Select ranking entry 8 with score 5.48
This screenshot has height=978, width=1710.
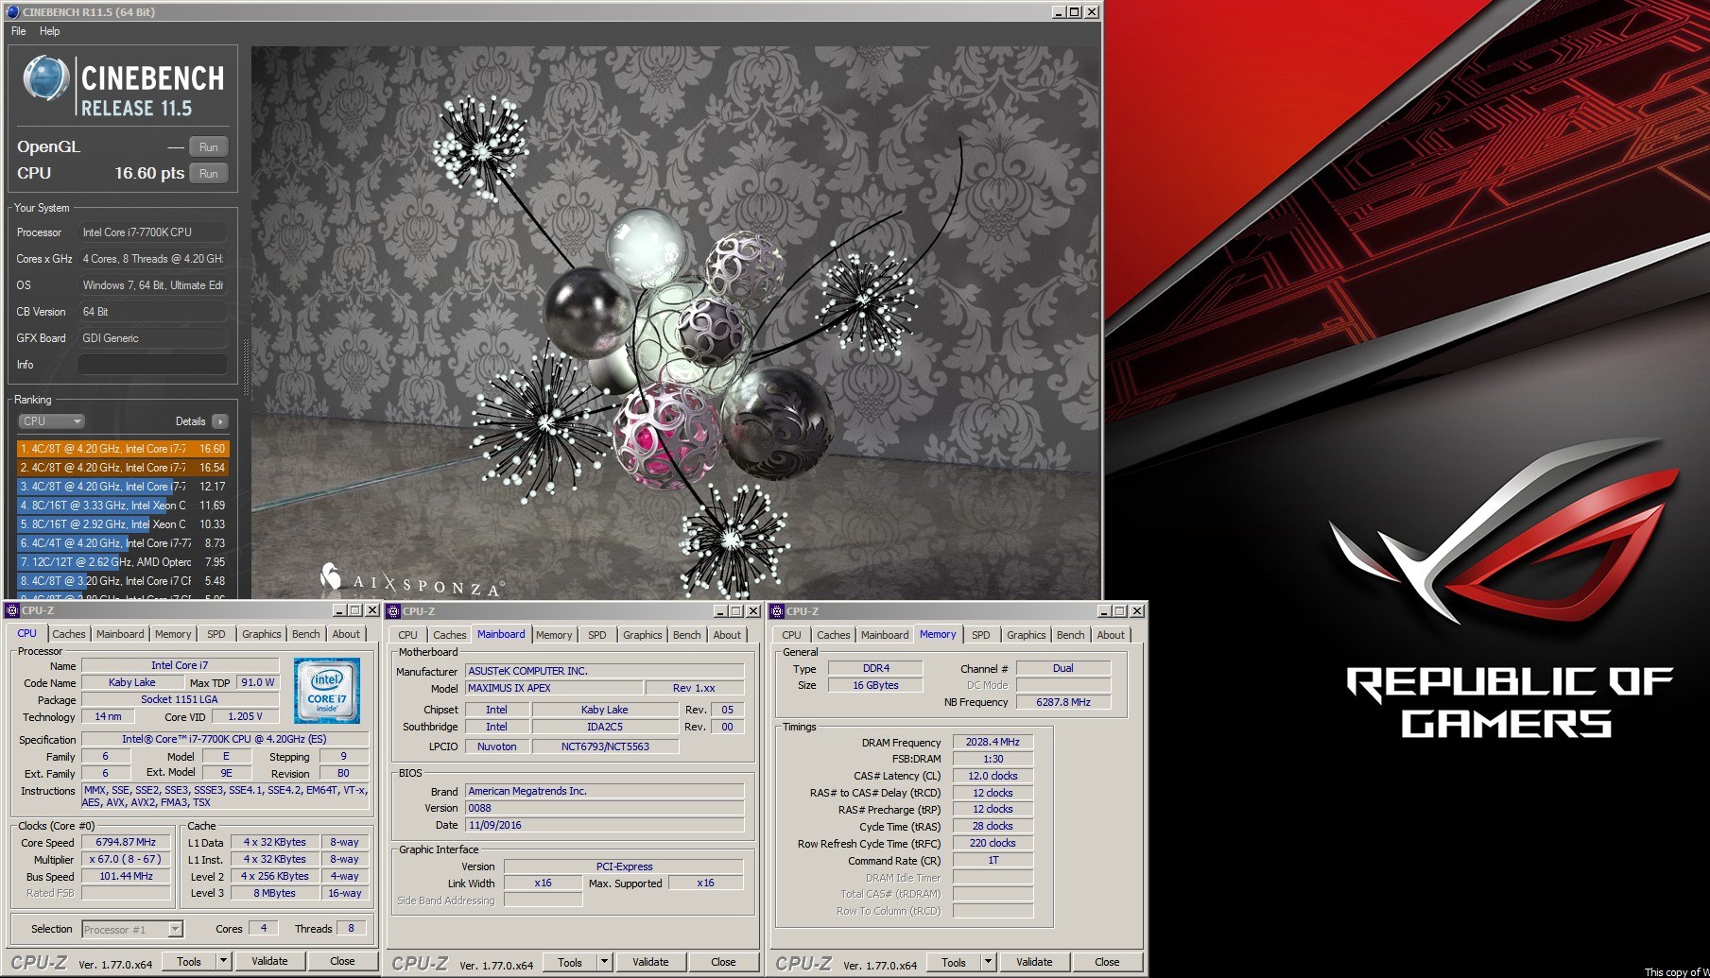[x=123, y=581]
